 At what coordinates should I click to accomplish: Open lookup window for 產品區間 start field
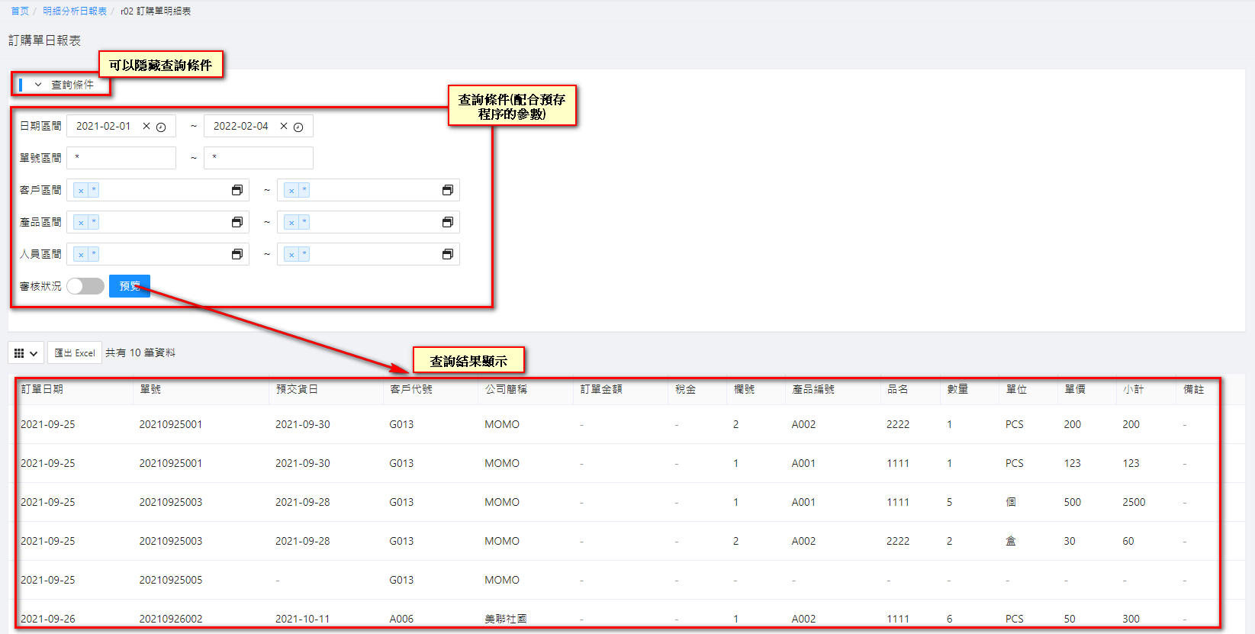[x=237, y=222]
